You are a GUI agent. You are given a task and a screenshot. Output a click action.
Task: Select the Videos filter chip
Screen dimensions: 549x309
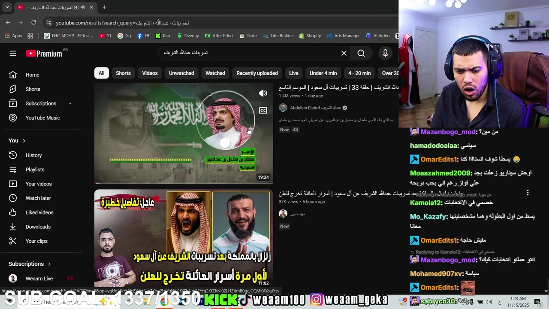150,73
